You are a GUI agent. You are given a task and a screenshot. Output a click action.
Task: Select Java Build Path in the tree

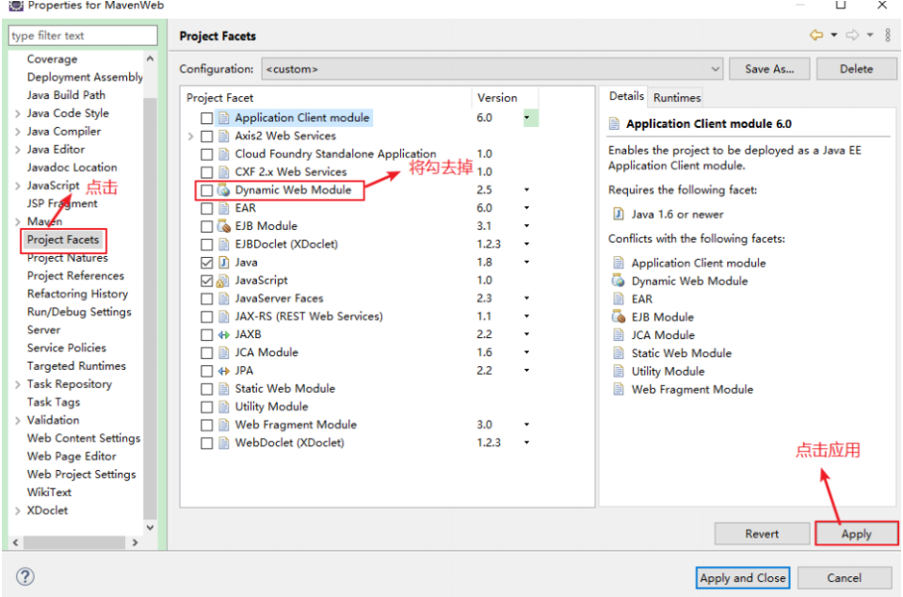66,95
